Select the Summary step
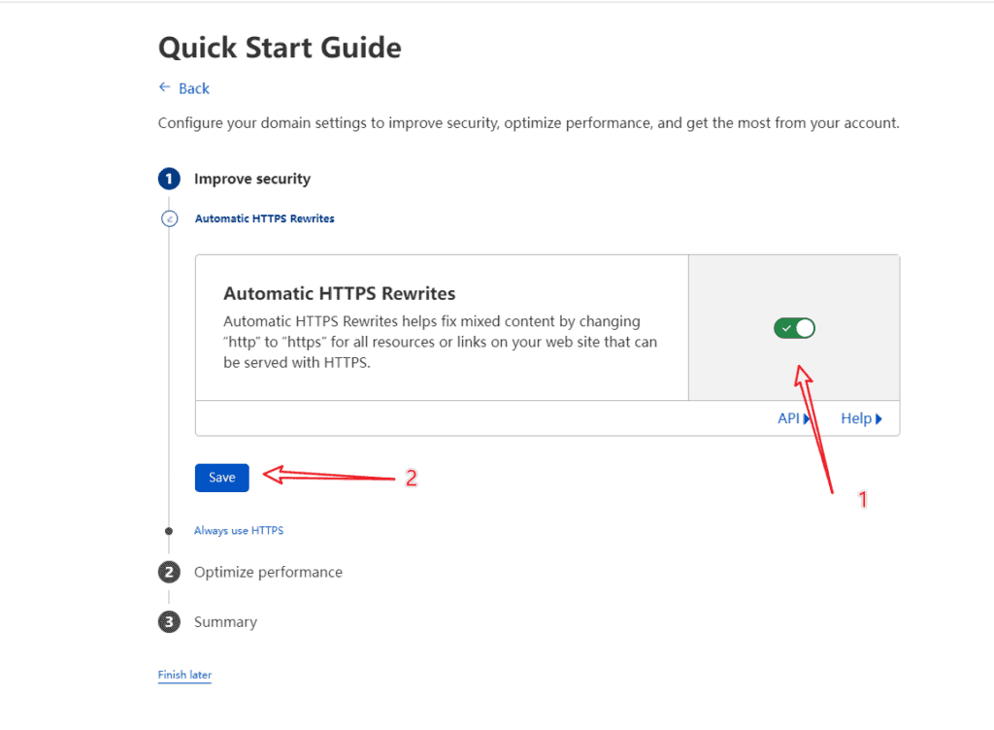The image size is (994, 730). [x=225, y=622]
